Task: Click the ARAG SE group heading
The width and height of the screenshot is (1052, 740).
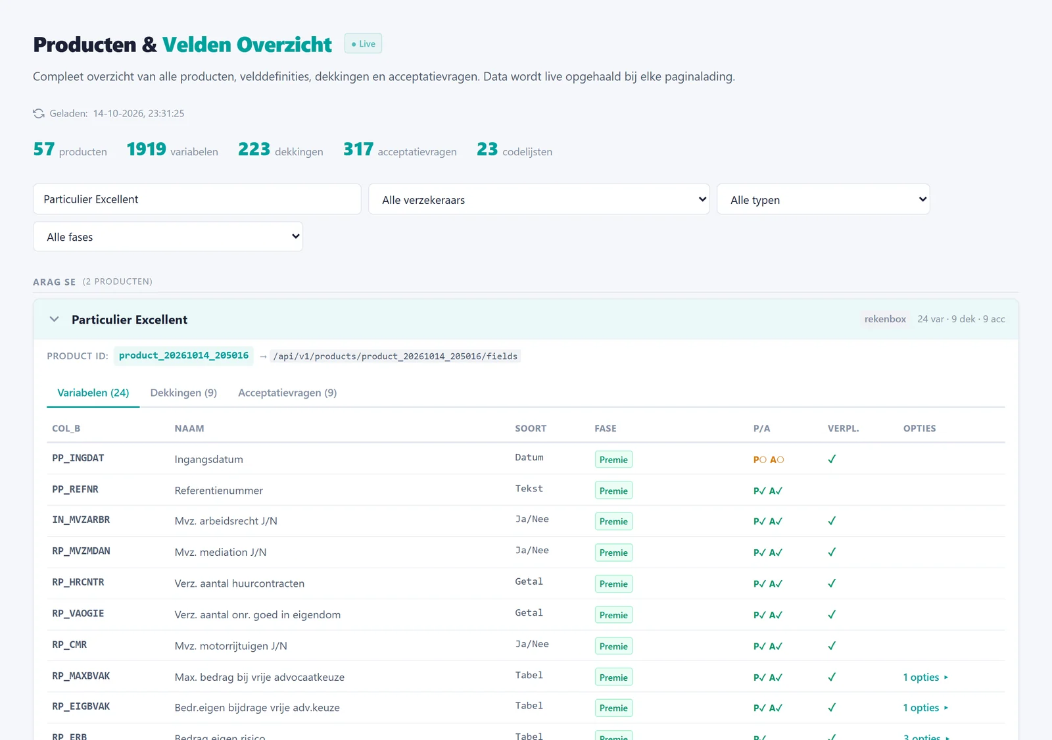Action: coord(54,282)
